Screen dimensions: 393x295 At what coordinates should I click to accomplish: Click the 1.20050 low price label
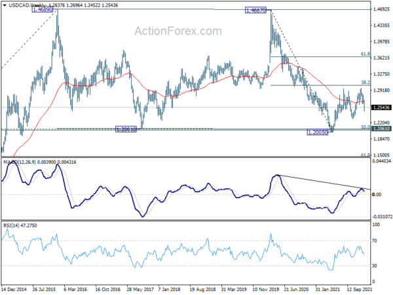click(317, 132)
